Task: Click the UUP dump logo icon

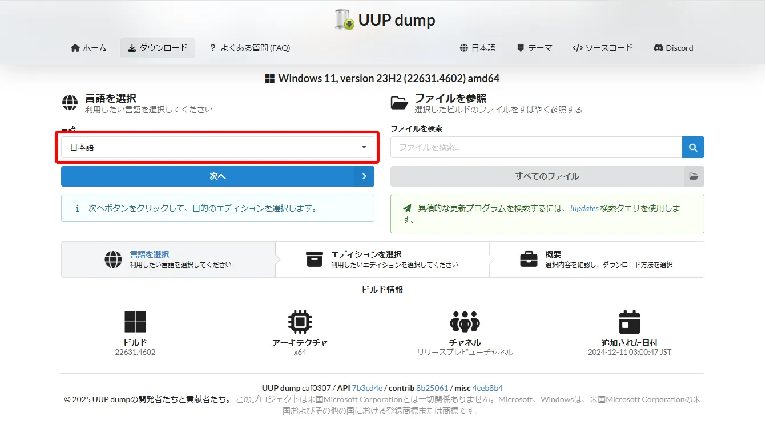Action: pyautogui.click(x=345, y=20)
